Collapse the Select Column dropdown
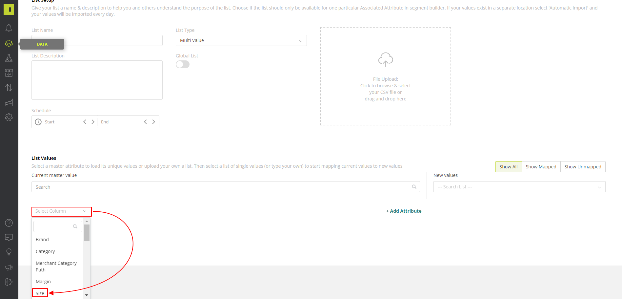Image resolution: width=622 pixels, height=299 pixels. point(62,211)
